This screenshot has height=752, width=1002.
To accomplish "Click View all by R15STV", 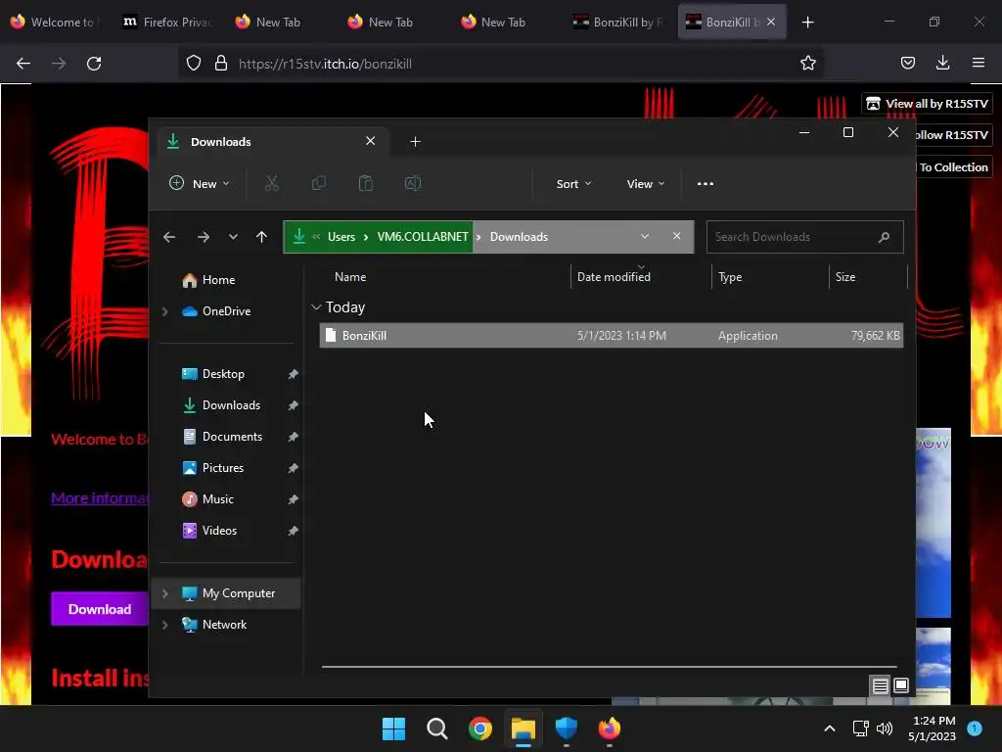I will pos(928,104).
